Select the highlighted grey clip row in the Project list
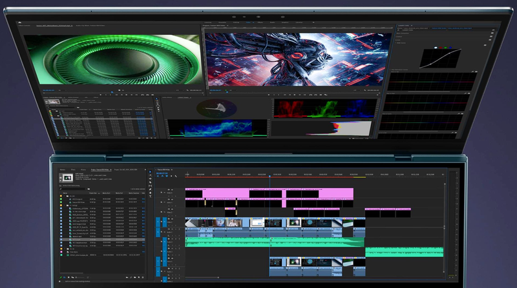 click(x=102, y=239)
